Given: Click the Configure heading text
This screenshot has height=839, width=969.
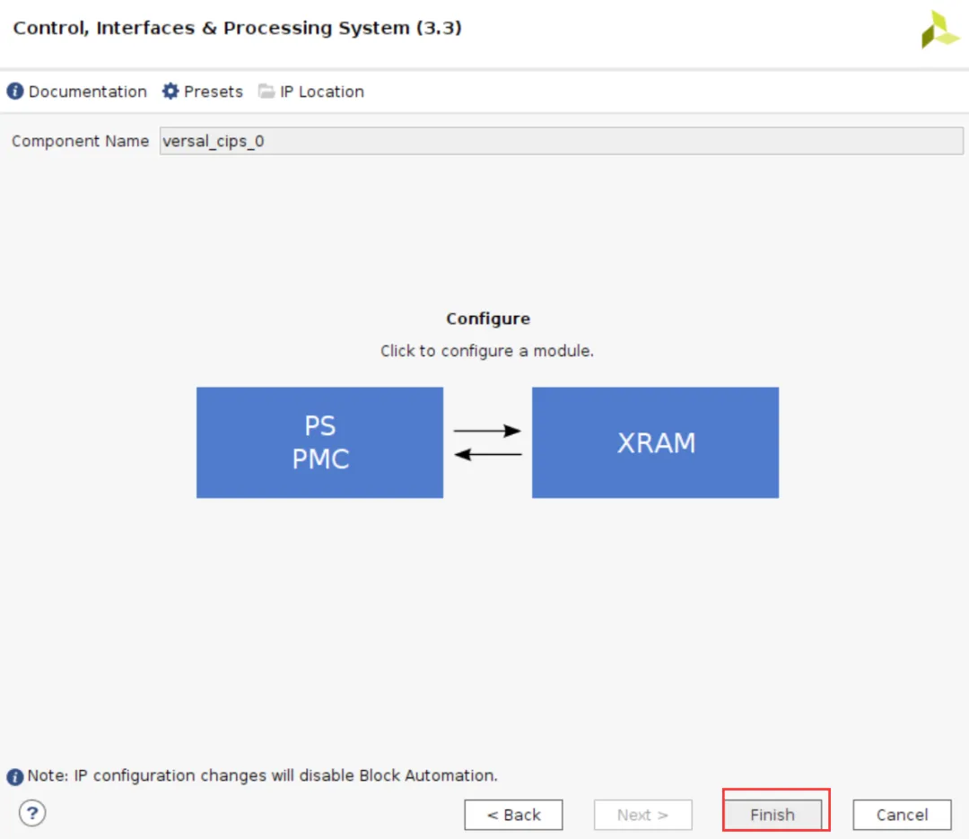Looking at the screenshot, I should pyautogui.click(x=487, y=319).
